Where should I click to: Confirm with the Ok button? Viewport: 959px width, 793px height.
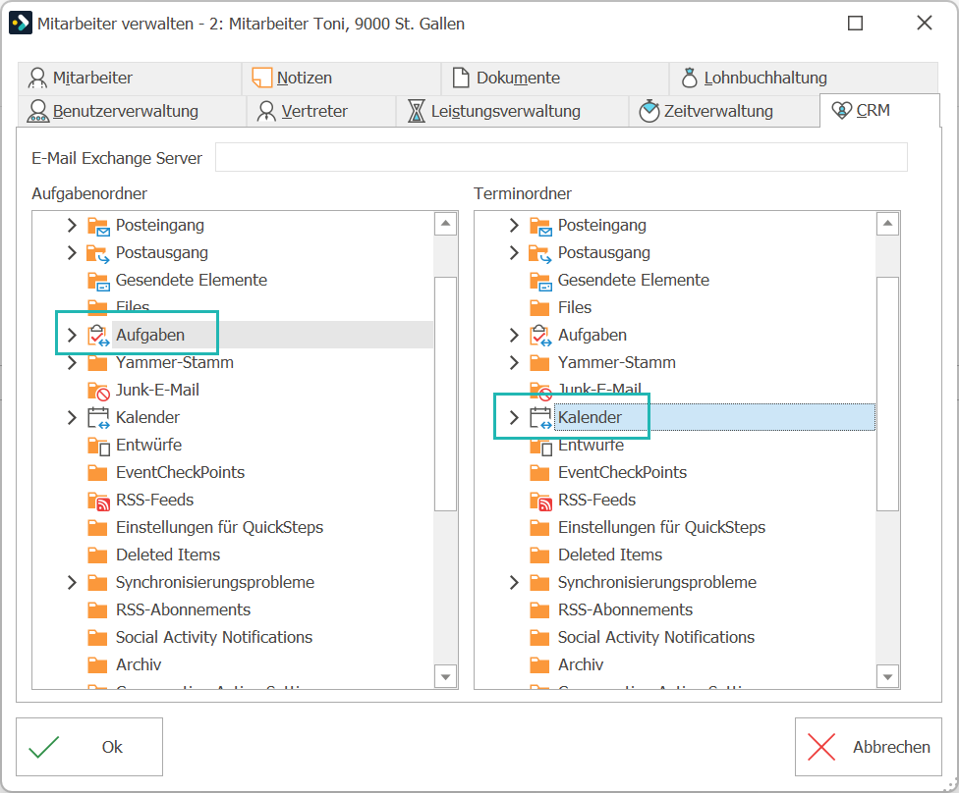pyautogui.click(x=89, y=747)
